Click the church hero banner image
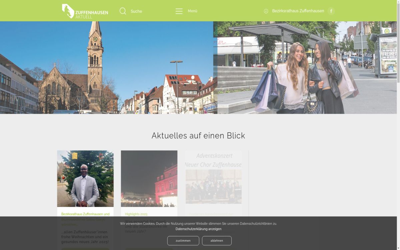 (x=107, y=68)
